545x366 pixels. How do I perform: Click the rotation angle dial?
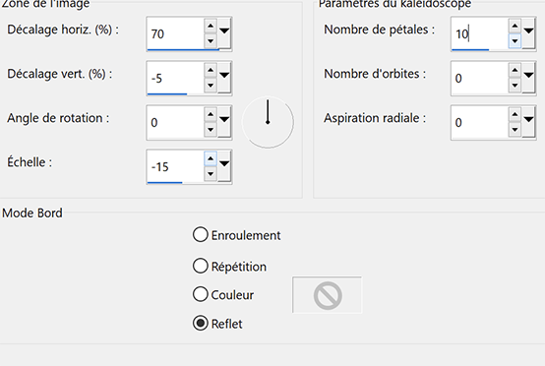pyautogui.click(x=268, y=122)
